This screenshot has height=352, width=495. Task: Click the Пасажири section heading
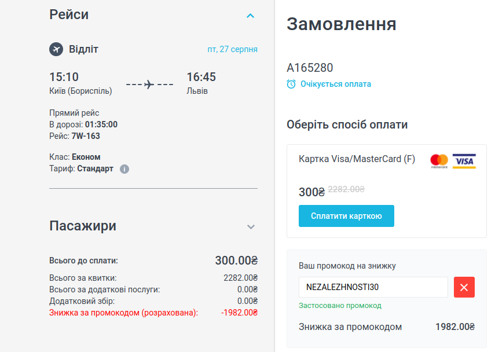[83, 226]
